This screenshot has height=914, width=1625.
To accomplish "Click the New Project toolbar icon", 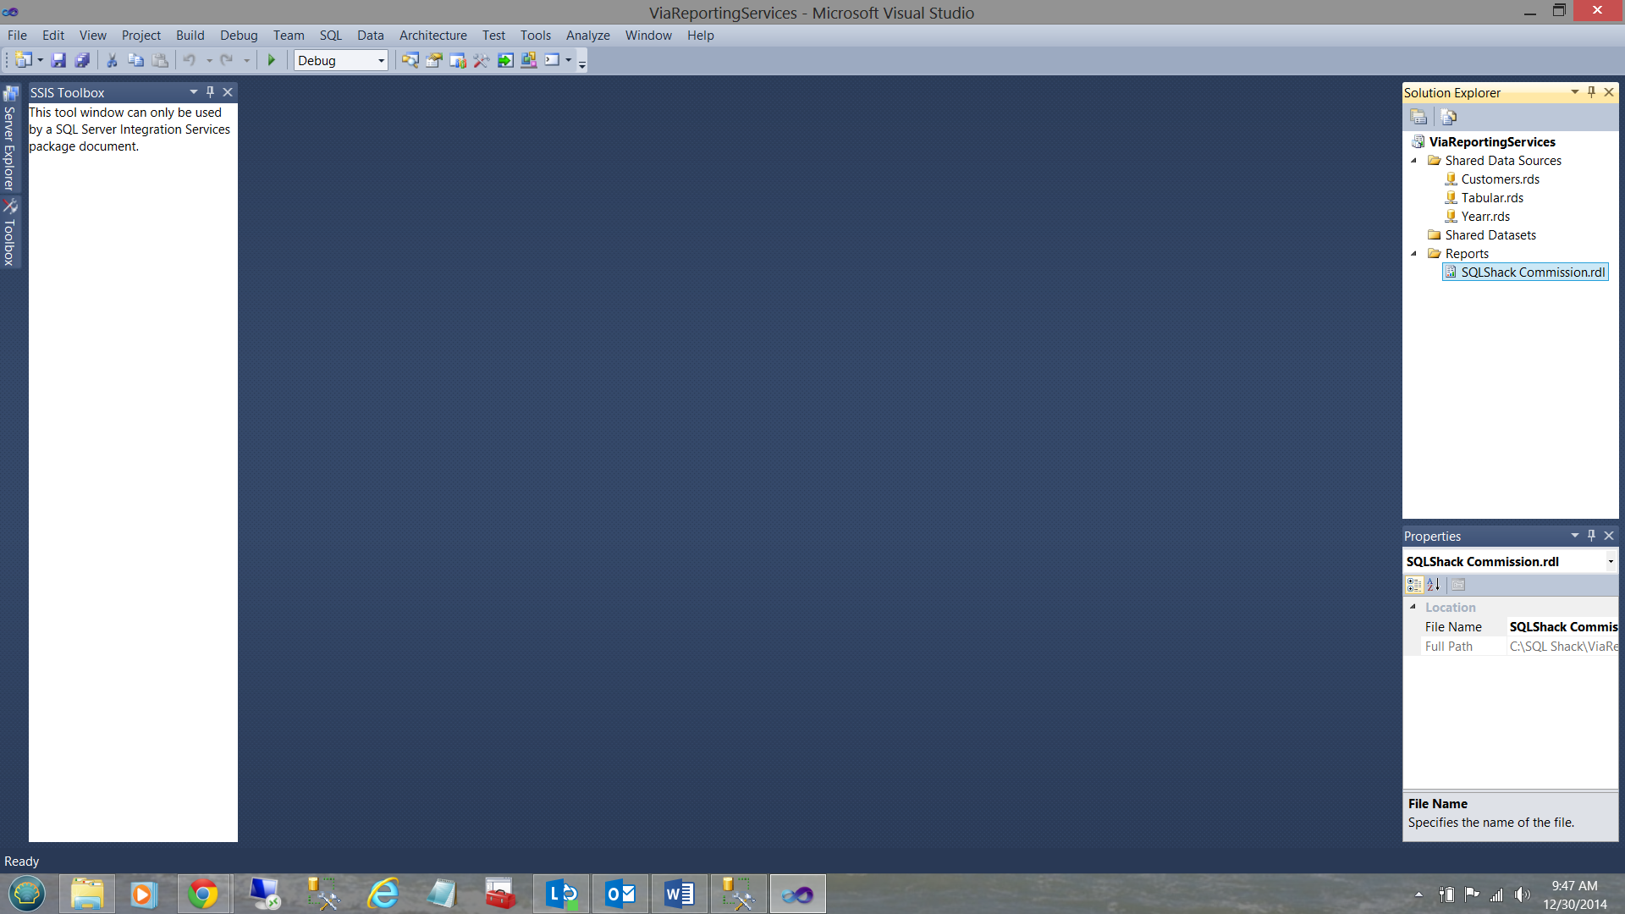I will [23, 60].
